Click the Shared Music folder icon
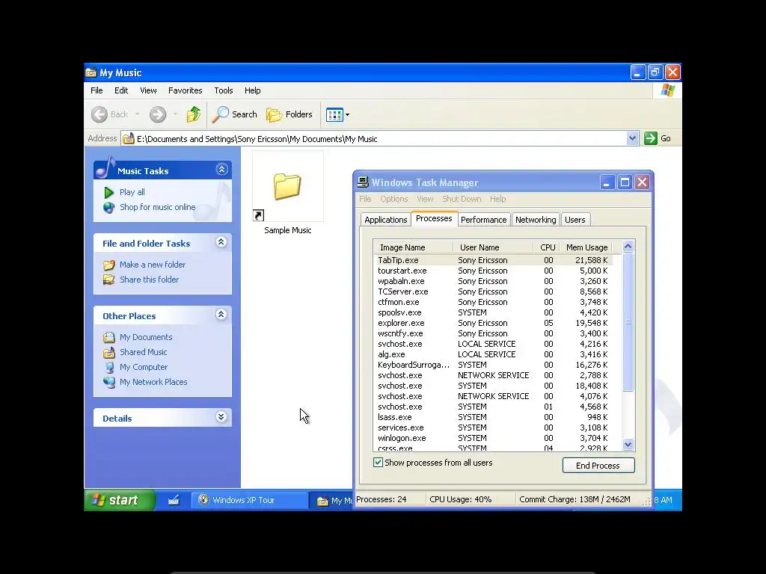766x574 pixels. coord(109,353)
